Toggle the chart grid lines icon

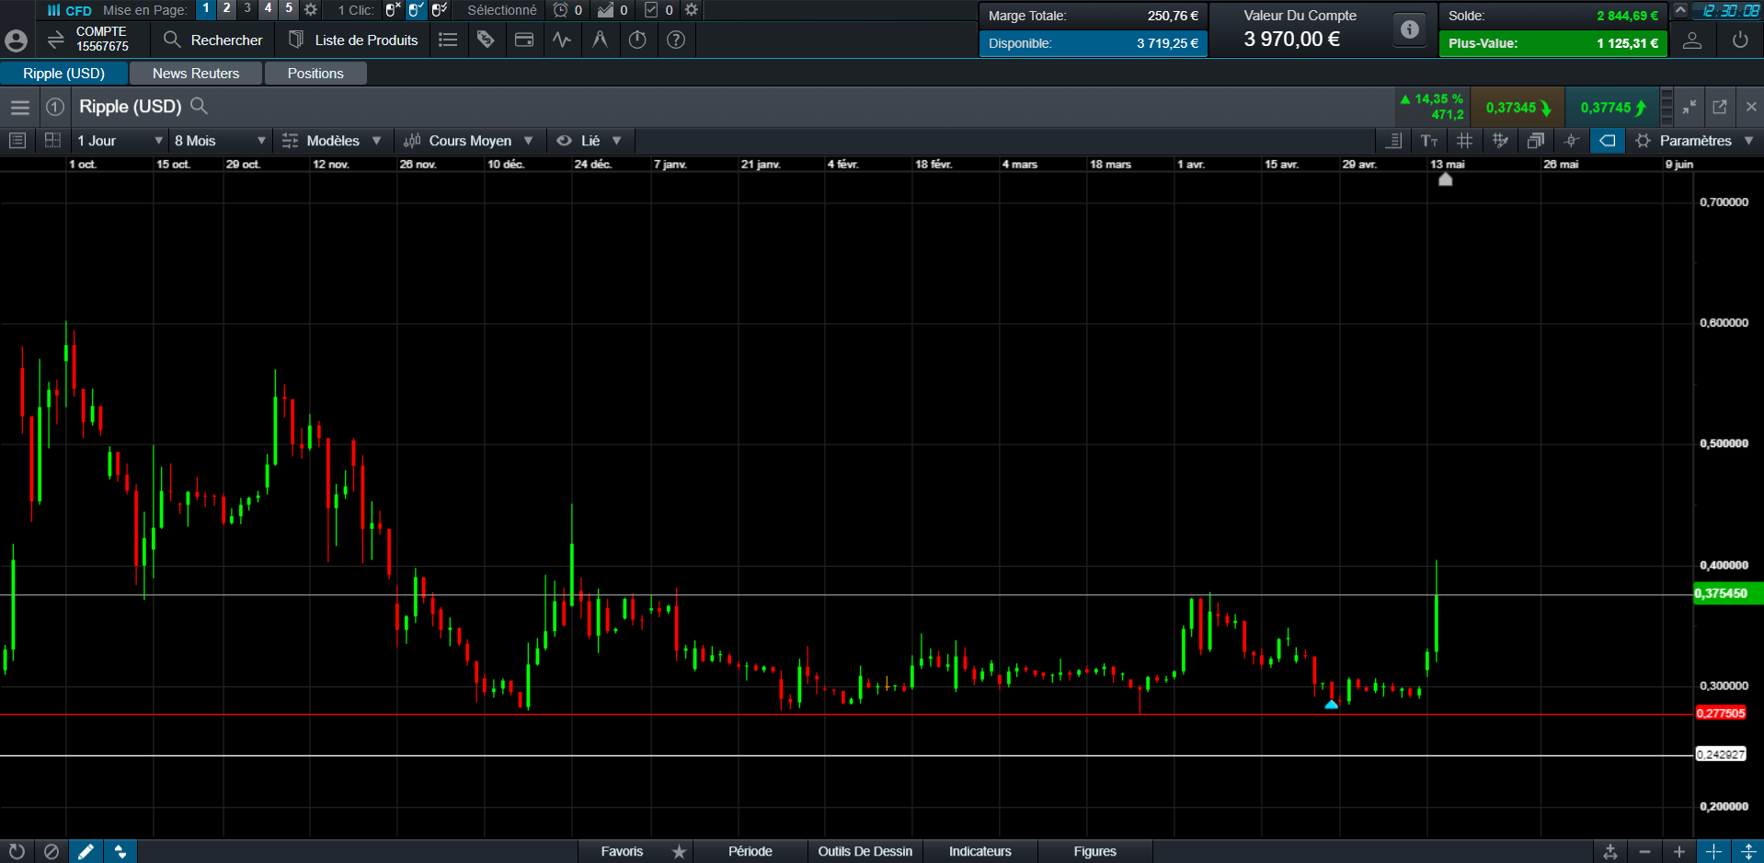tap(1464, 141)
